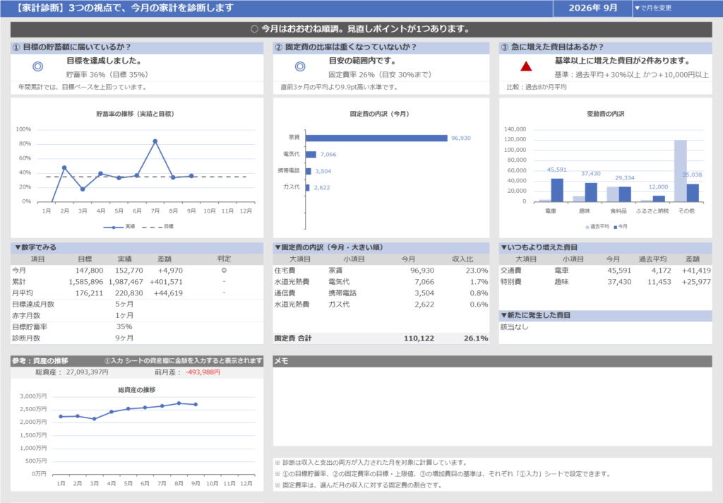Click the 月平均 actual value 220,830

pos(129,293)
